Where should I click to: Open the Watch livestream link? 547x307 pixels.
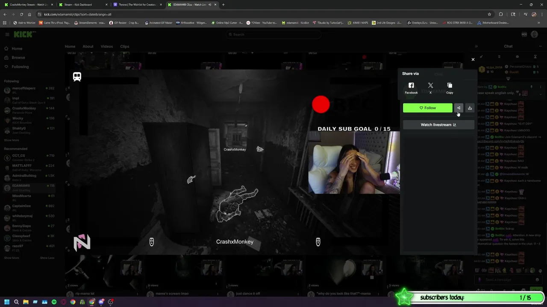[x=438, y=125]
